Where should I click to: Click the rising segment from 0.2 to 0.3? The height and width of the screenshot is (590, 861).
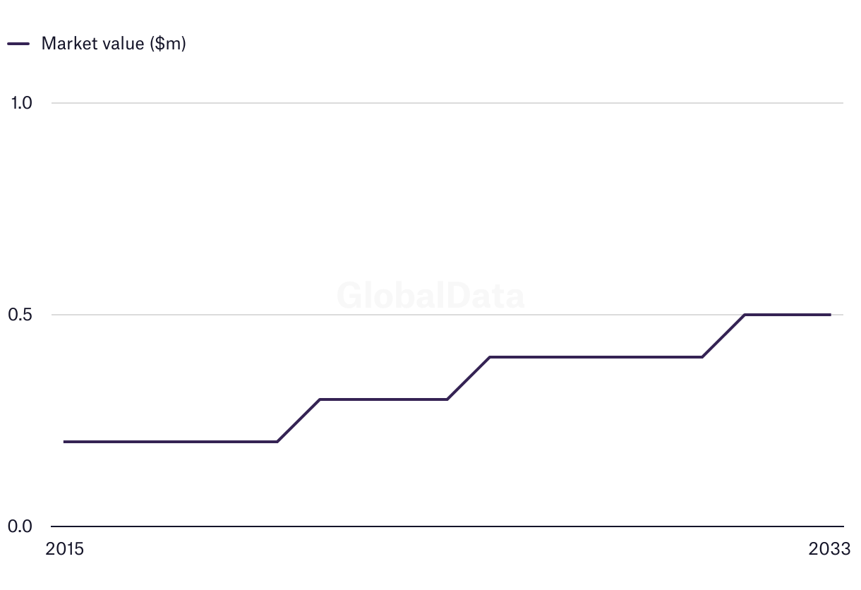click(x=299, y=421)
